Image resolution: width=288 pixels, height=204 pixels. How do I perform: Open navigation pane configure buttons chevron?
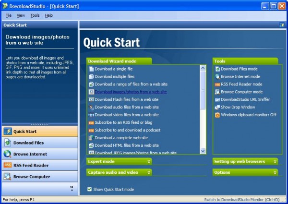click(72, 188)
